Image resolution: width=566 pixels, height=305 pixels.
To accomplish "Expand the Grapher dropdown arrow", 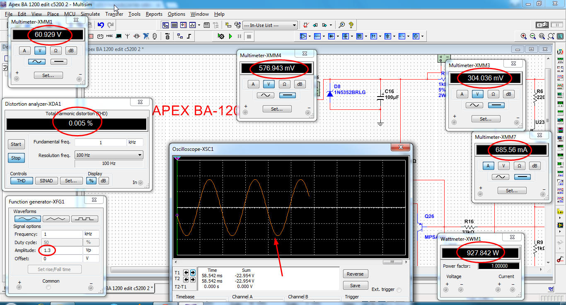I will point(199,25).
